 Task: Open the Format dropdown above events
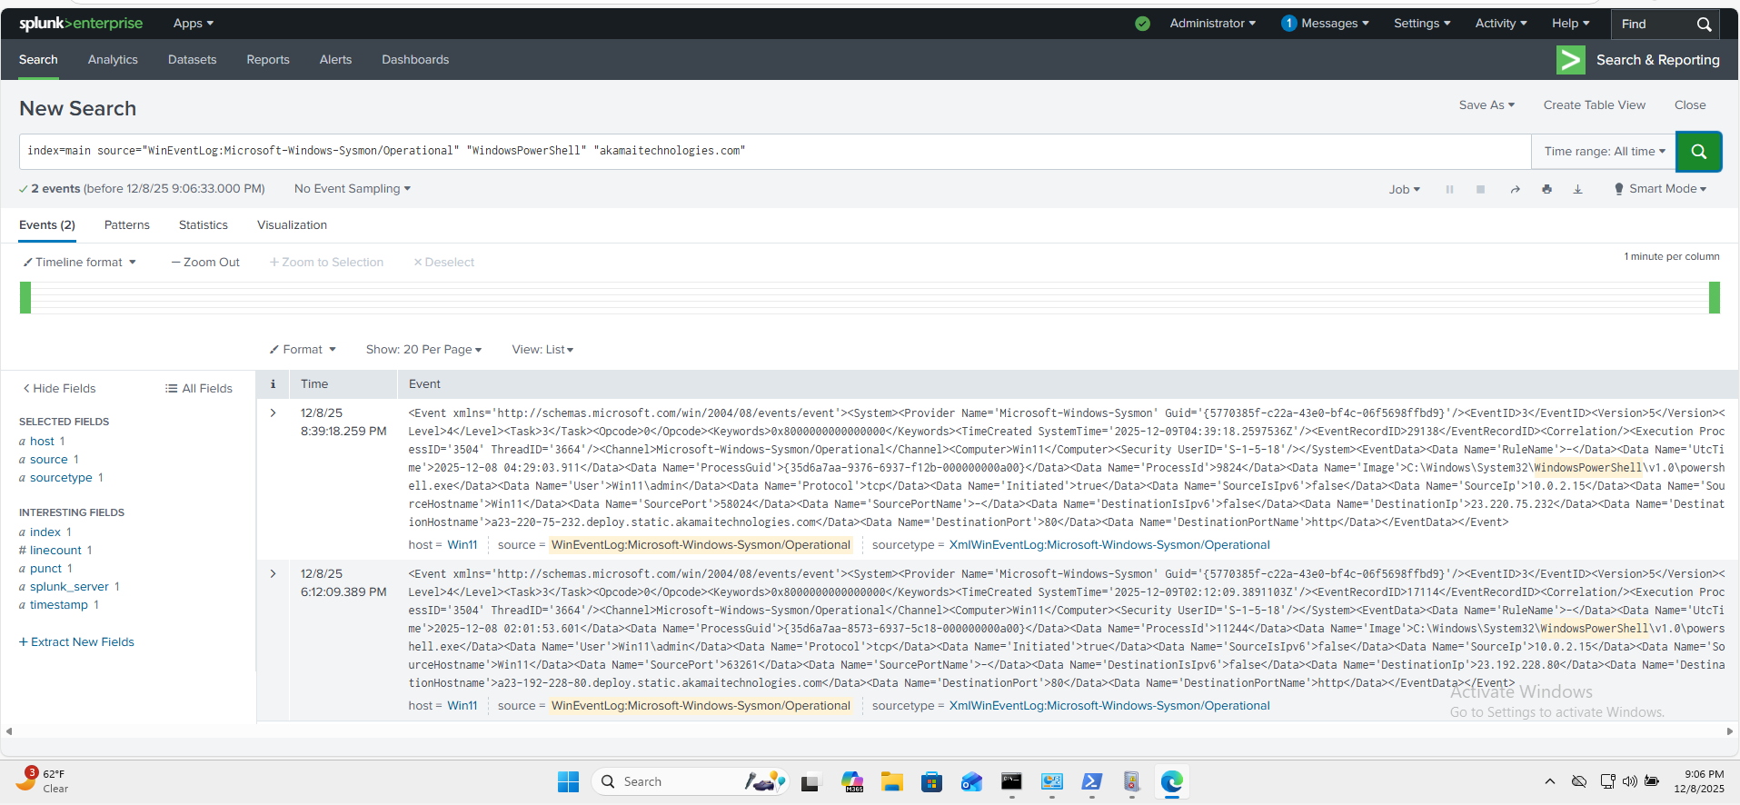pos(303,350)
